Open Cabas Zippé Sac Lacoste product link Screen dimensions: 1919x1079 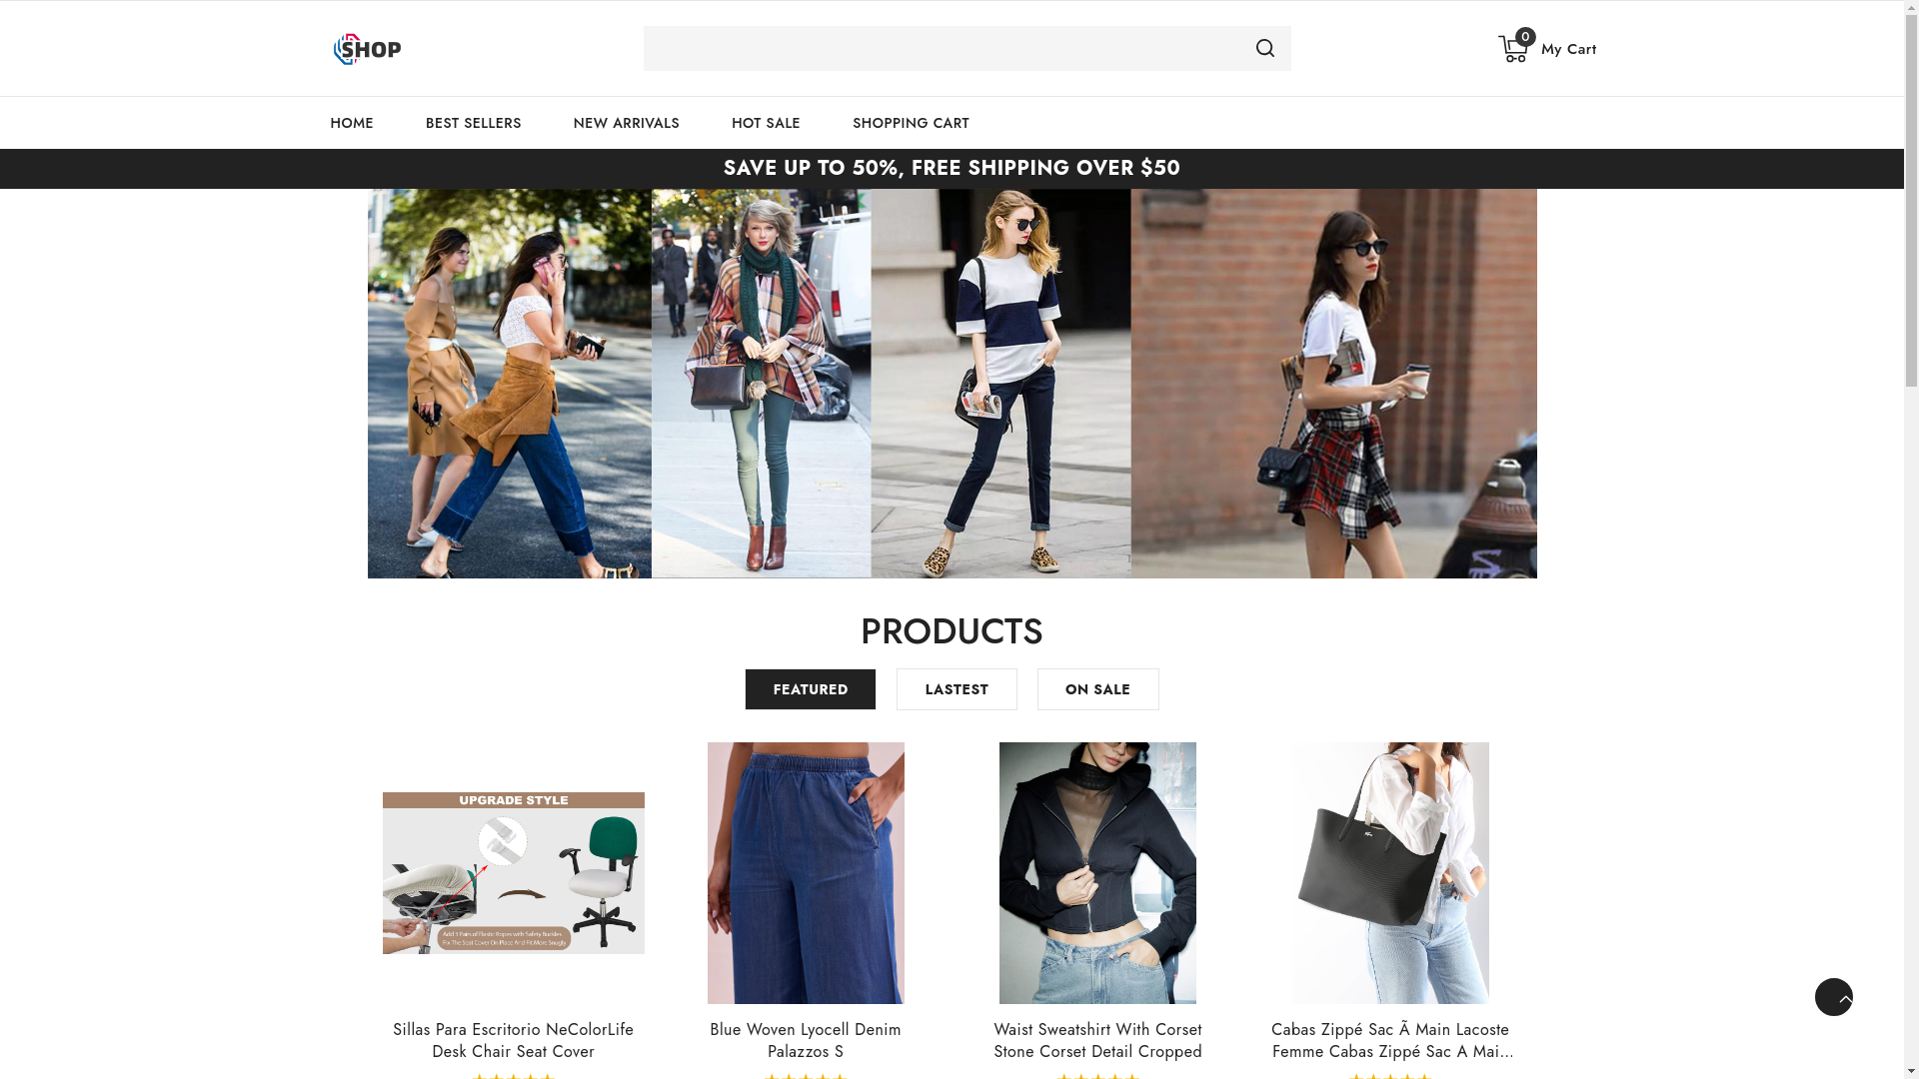click(x=1390, y=1040)
